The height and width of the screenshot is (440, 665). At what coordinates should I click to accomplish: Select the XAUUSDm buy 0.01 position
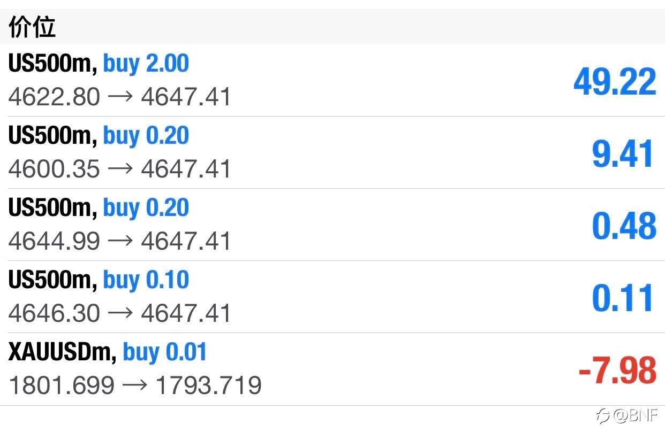(x=333, y=369)
